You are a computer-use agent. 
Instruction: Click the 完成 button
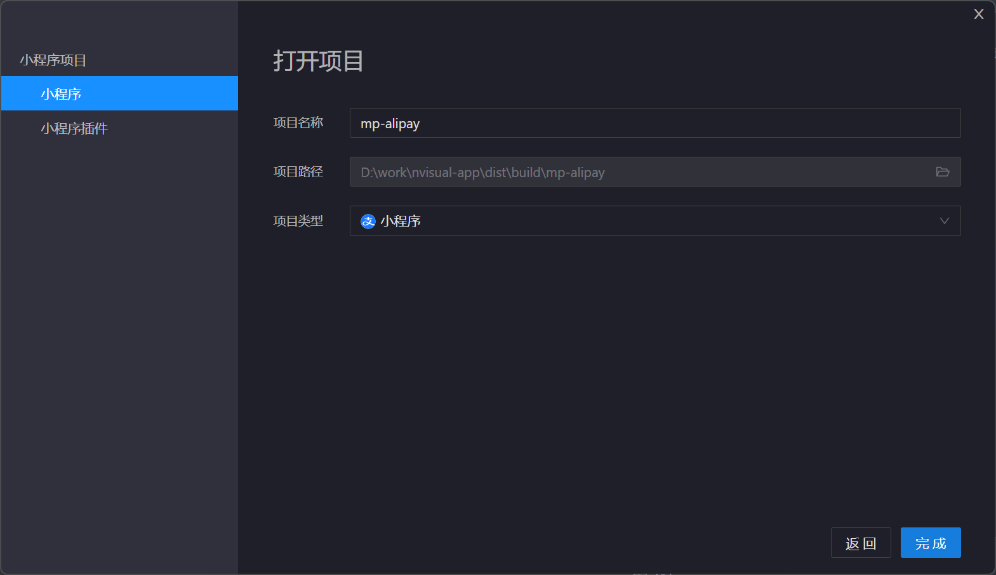coord(931,543)
